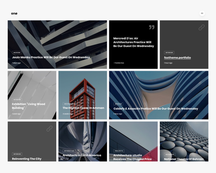
Task: Click the quote icon on Mercredi D'as card
Action: coord(152,27)
